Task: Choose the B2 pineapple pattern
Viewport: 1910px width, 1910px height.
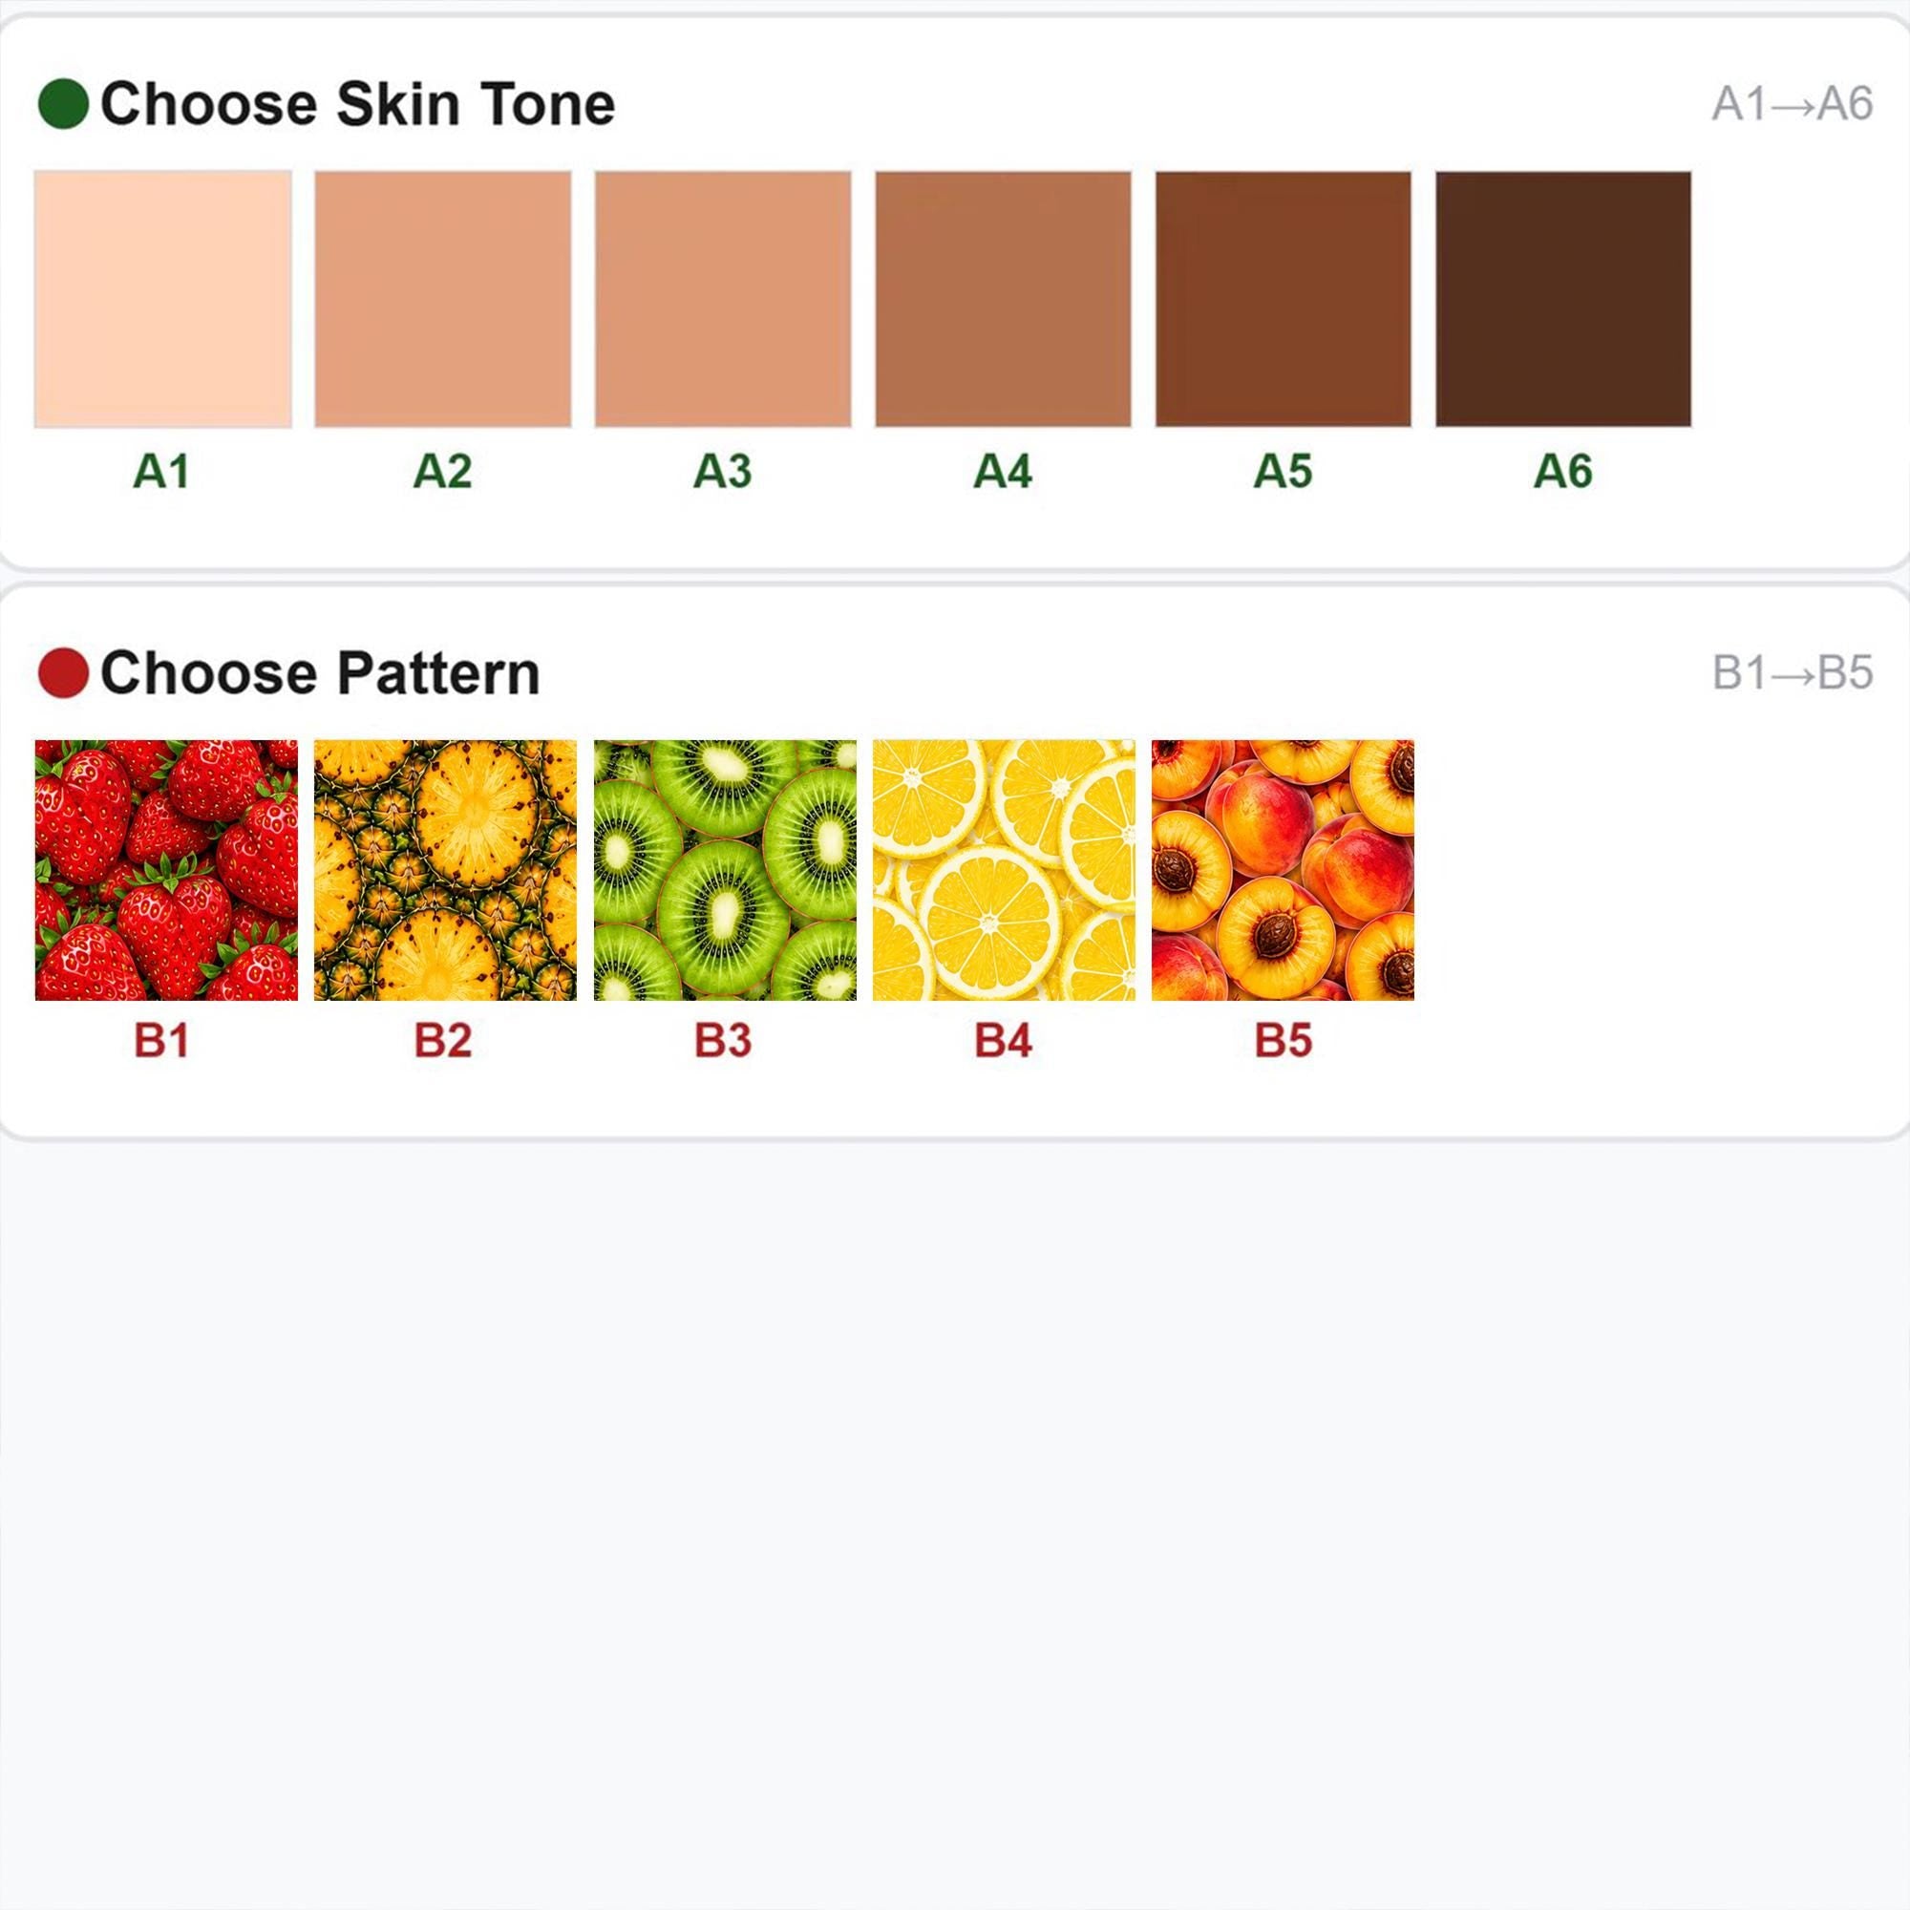Action: tap(445, 870)
